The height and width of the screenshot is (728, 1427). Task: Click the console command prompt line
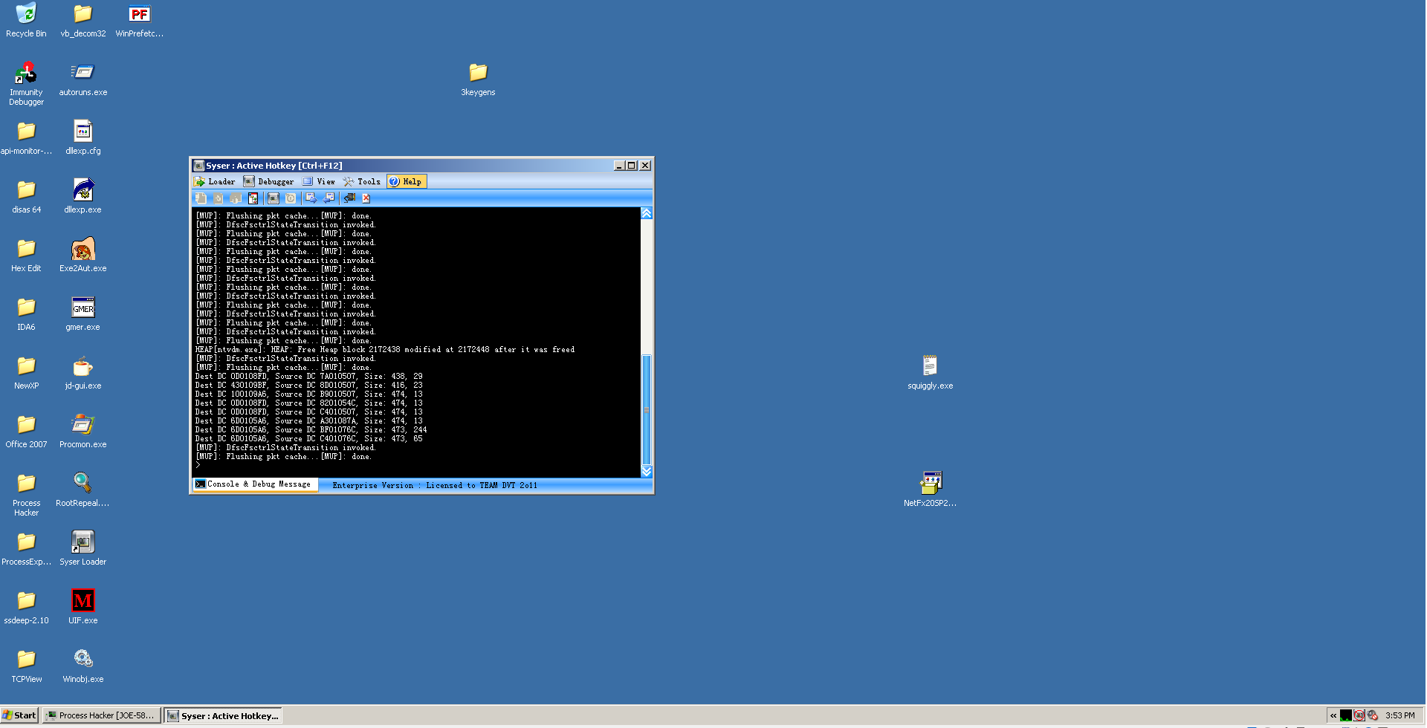(416, 466)
